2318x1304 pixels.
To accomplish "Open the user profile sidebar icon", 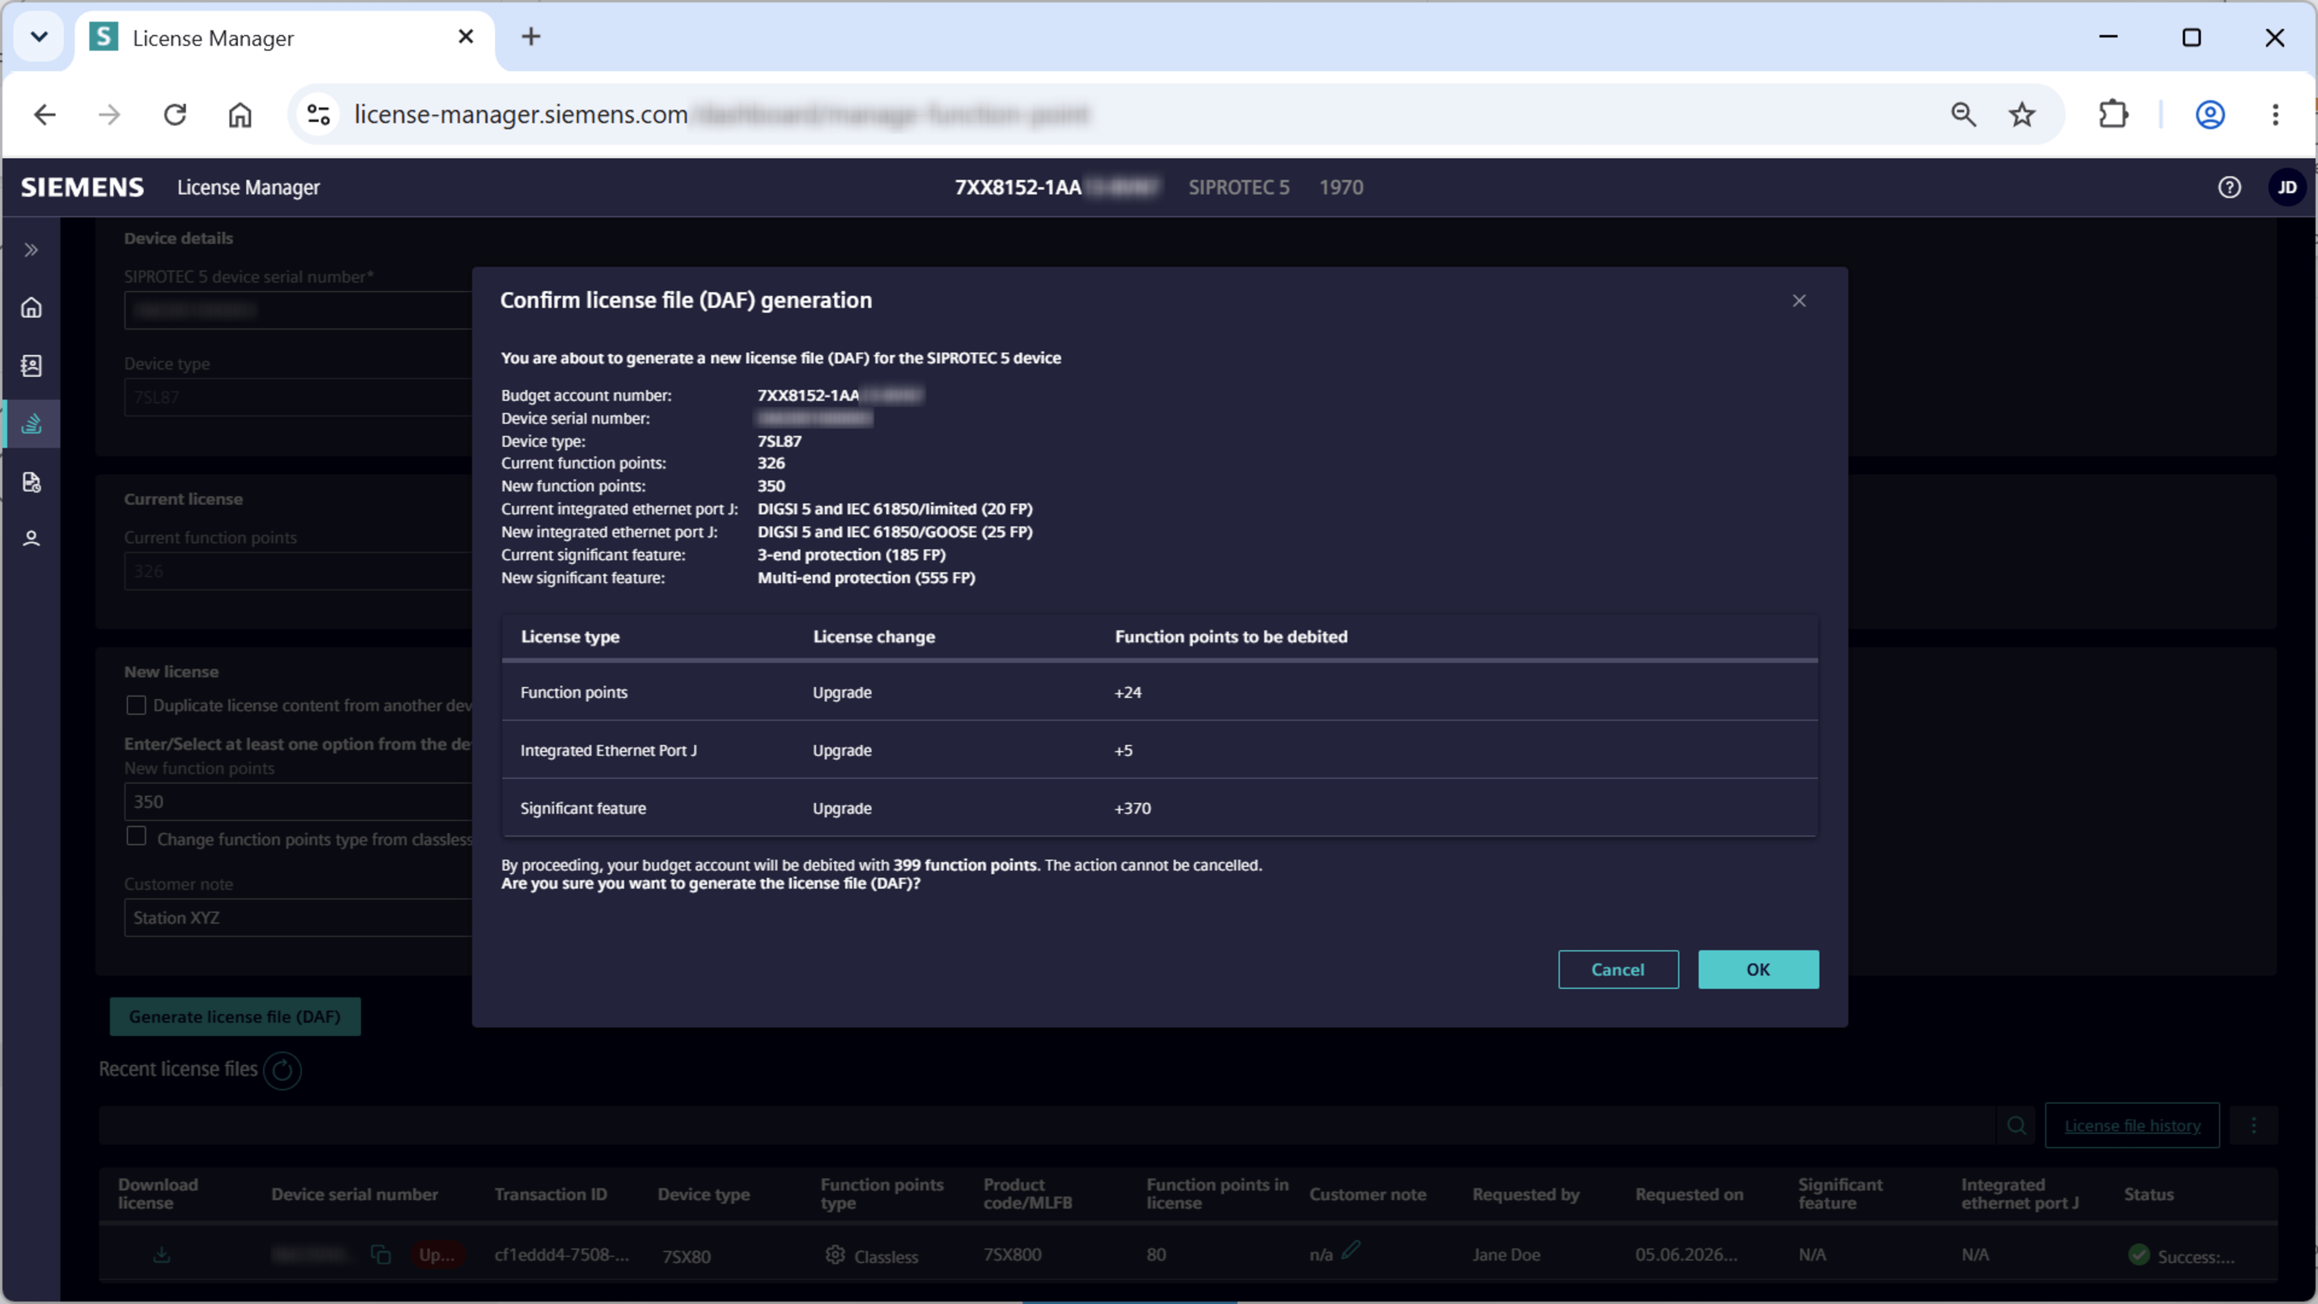I will point(32,539).
